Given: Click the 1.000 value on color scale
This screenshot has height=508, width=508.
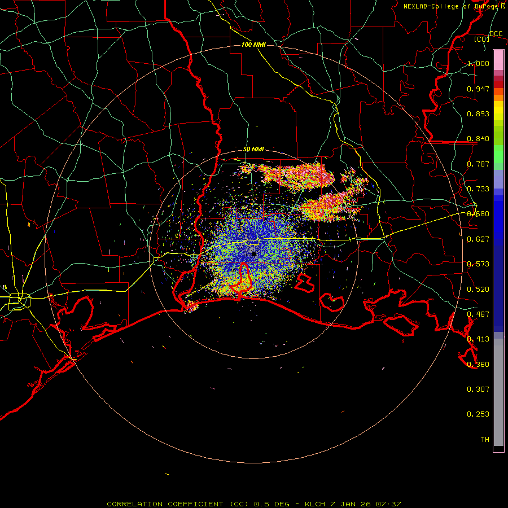Looking at the screenshot, I should pos(478,63).
